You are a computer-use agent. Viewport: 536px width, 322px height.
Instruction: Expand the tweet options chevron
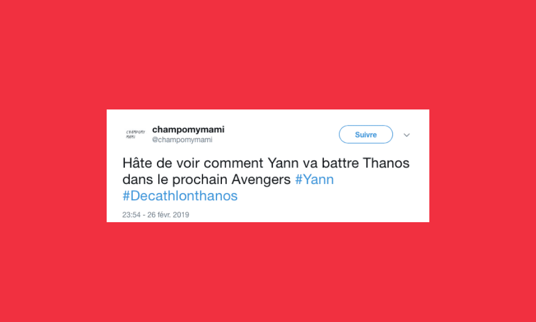click(x=406, y=135)
